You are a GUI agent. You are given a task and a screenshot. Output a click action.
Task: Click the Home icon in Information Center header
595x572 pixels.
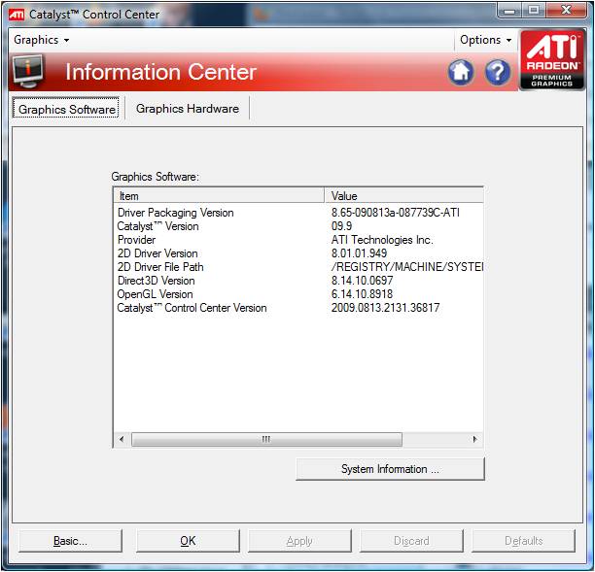pos(461,72)
